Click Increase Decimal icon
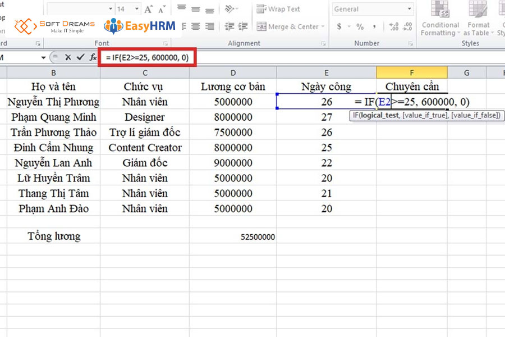505x337 pixels. (x=393, y=26)
